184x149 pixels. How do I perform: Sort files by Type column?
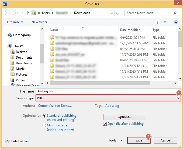(x=156, y=30)
